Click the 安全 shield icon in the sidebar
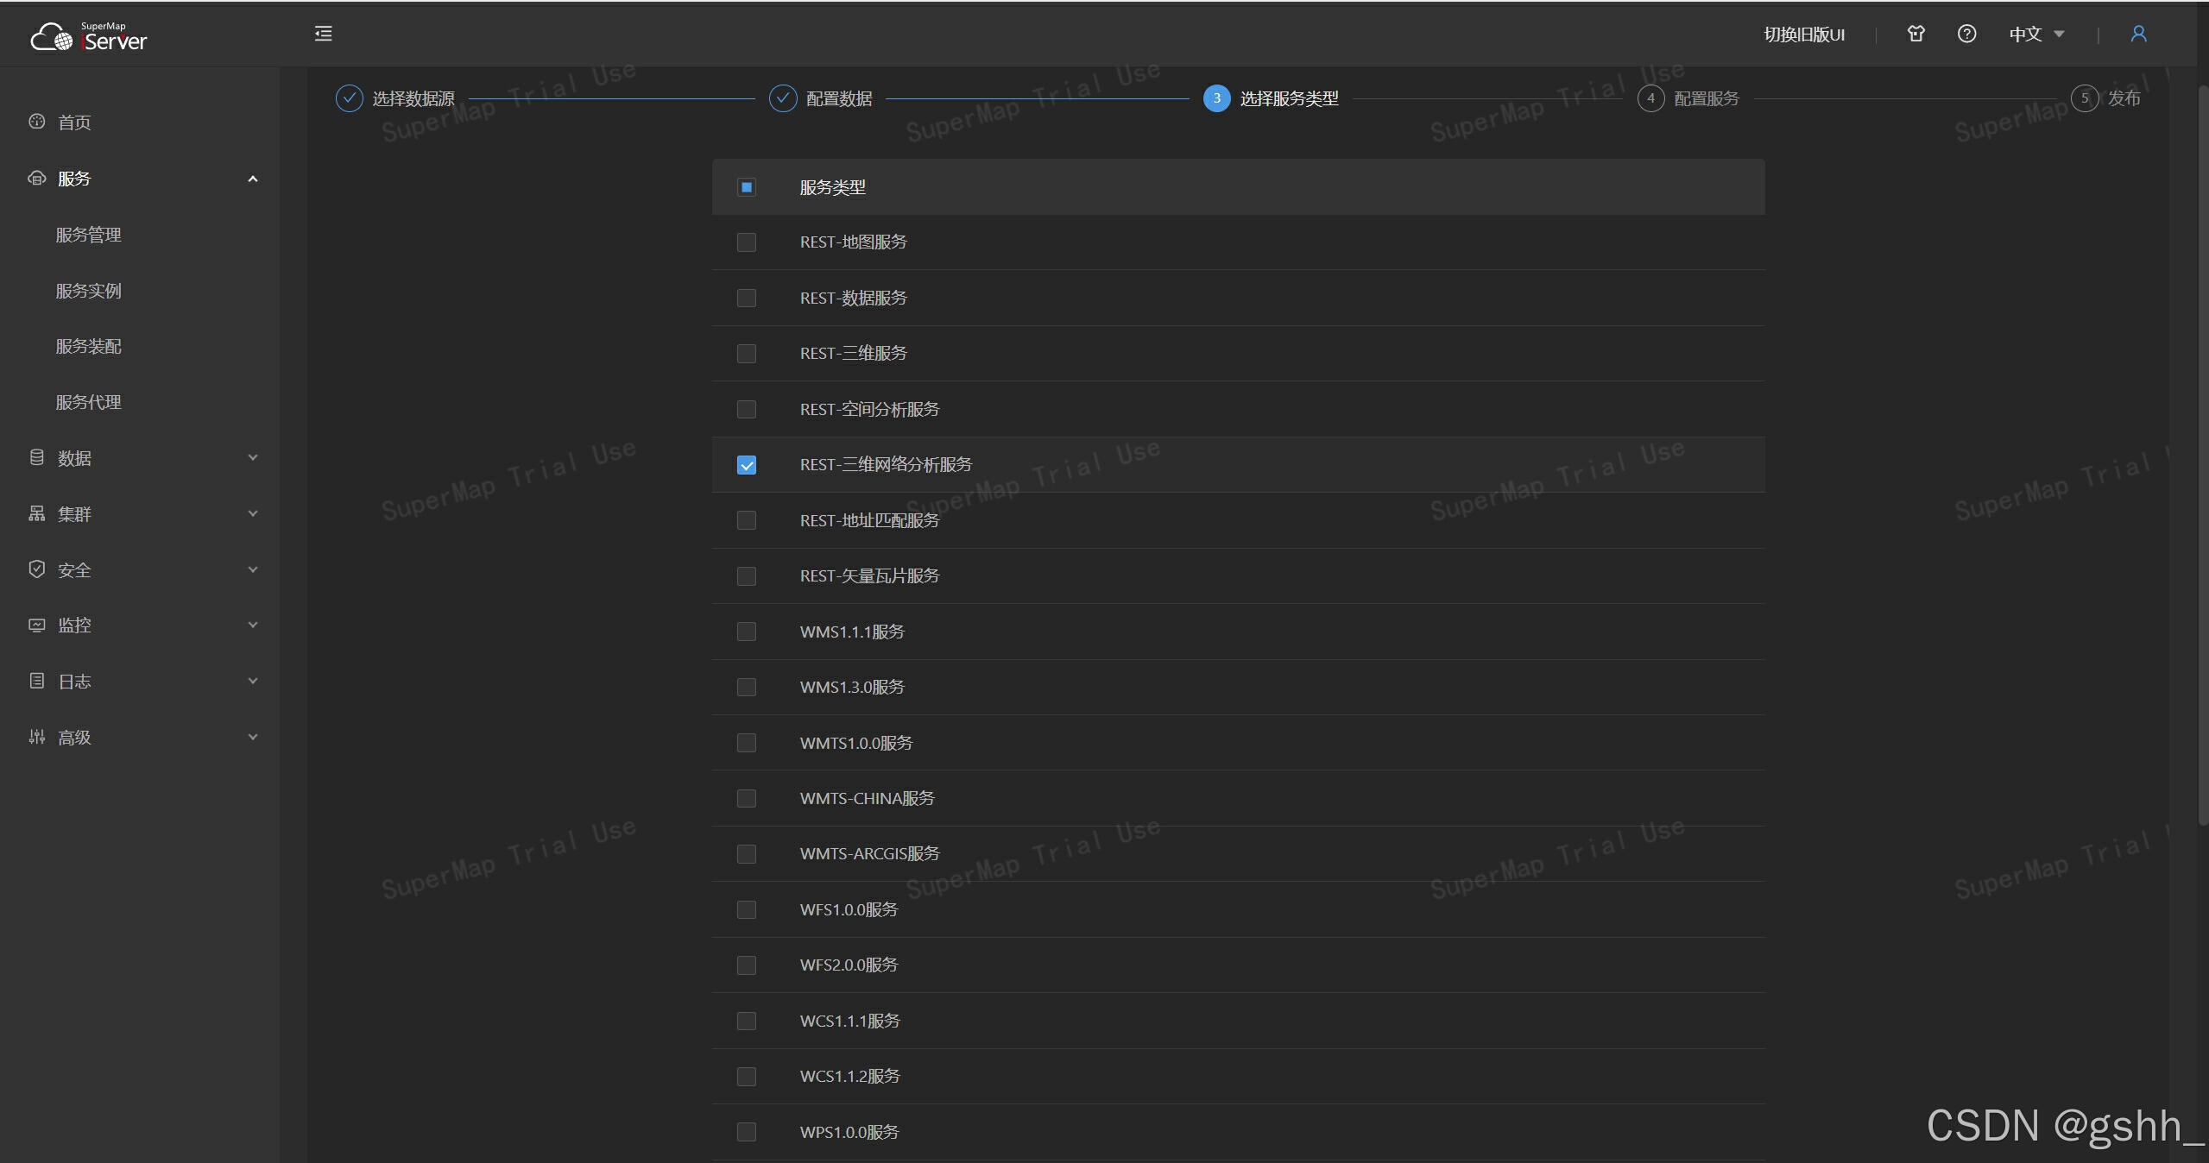The height and width of the screenshot is (1163, 2209). click(36, 569)
